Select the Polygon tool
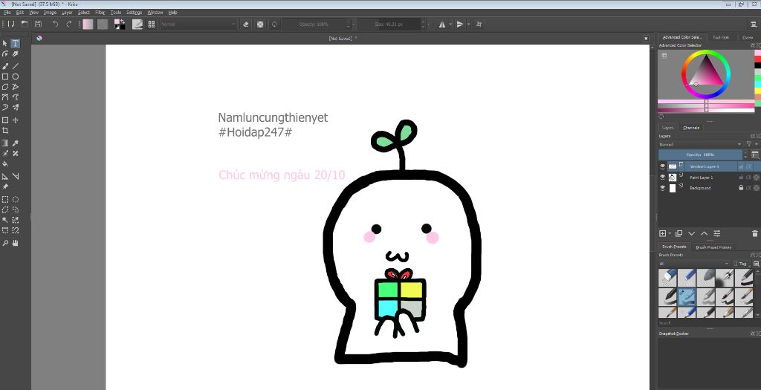Viewport: 761px width, 390px height. pos(5,87)
